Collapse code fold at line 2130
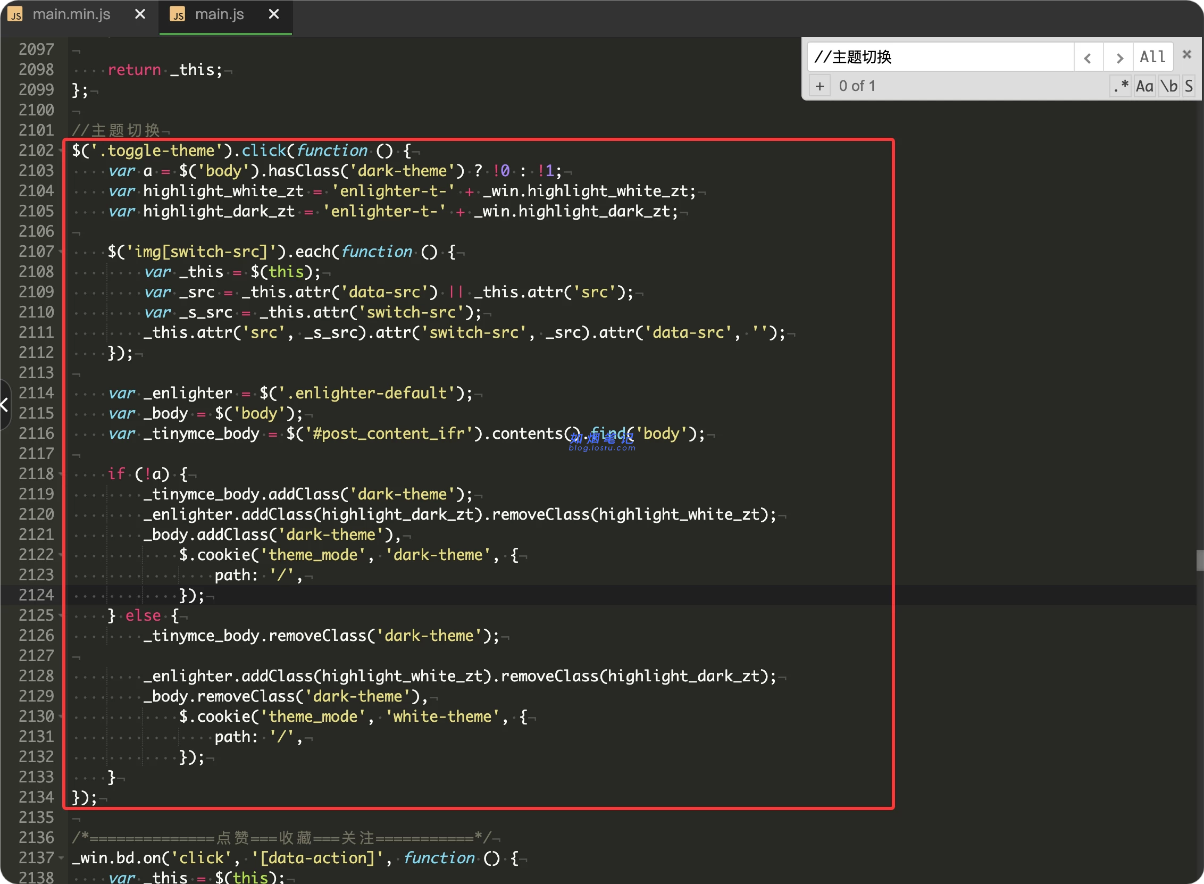Image resolution: width=1204 pixels, height=884 pixels. [61, 717]
